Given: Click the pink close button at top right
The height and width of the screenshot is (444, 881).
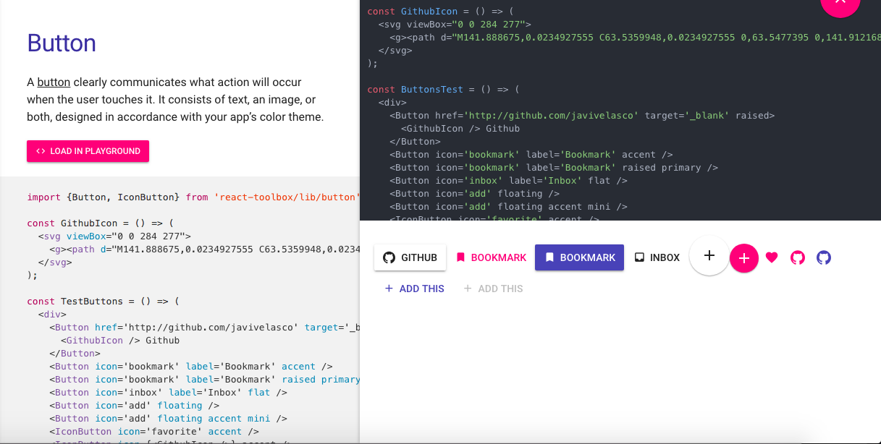Looking at the screenshot, I should pyautogui.click(x=840, y=4).
